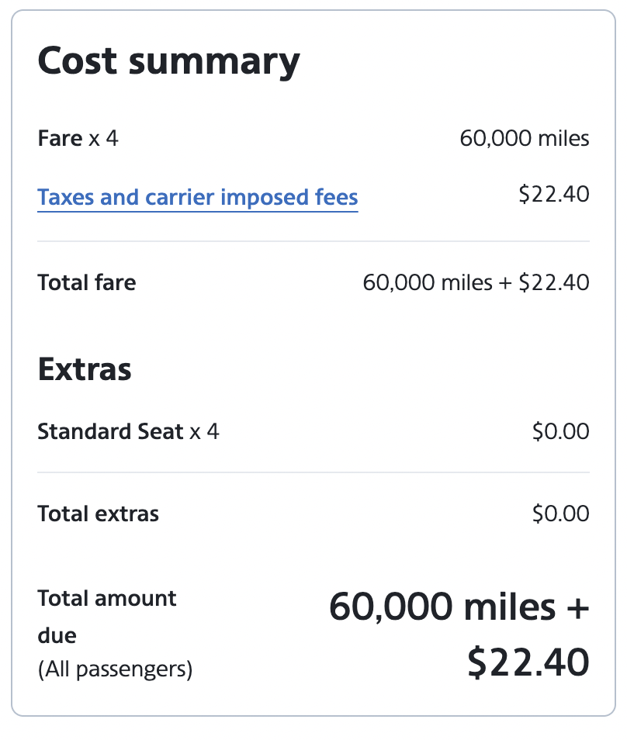Select the Standard Seat x 4 label
The image size is (627, 740).
128,431
